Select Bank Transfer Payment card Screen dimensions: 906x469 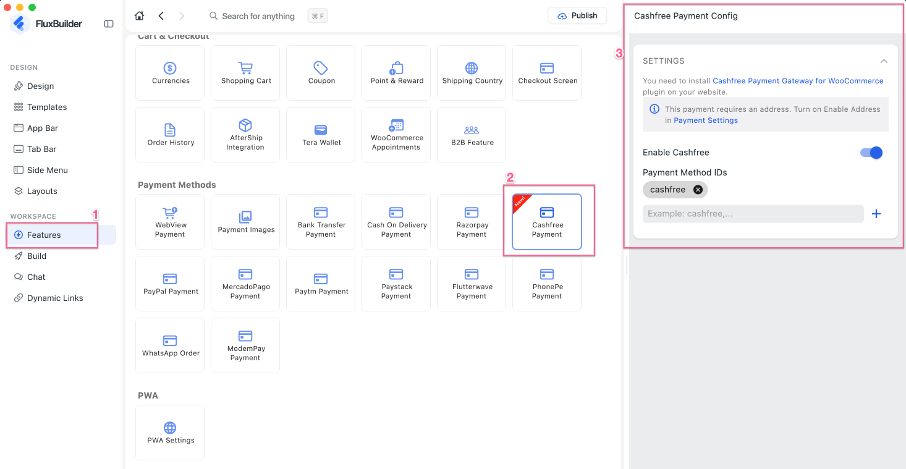[321, 222]
